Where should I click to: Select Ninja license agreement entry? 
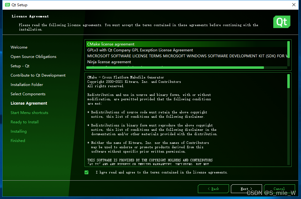click(187, 62)
